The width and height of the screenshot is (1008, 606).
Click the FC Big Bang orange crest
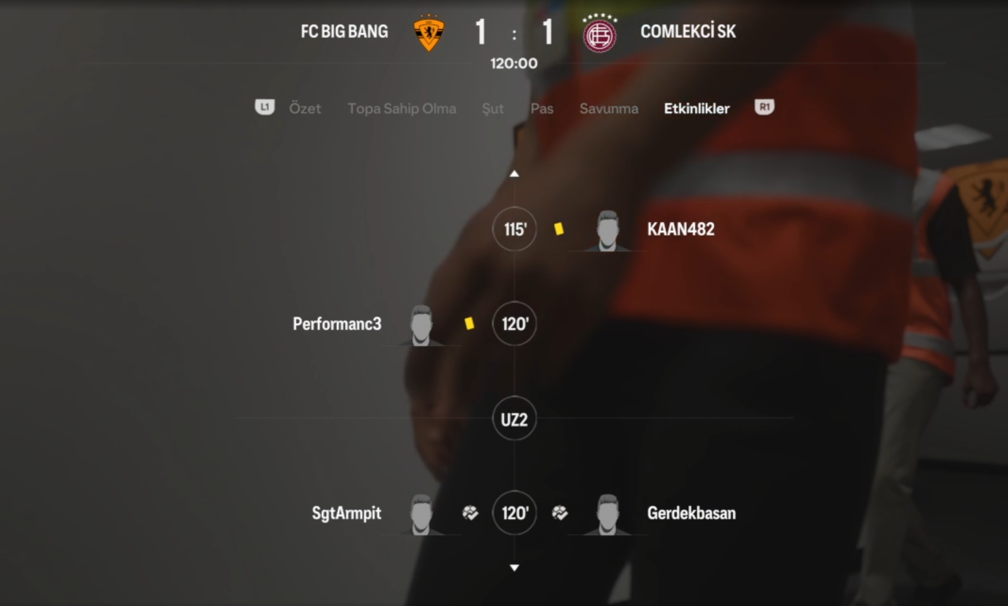tap(429, 33)
